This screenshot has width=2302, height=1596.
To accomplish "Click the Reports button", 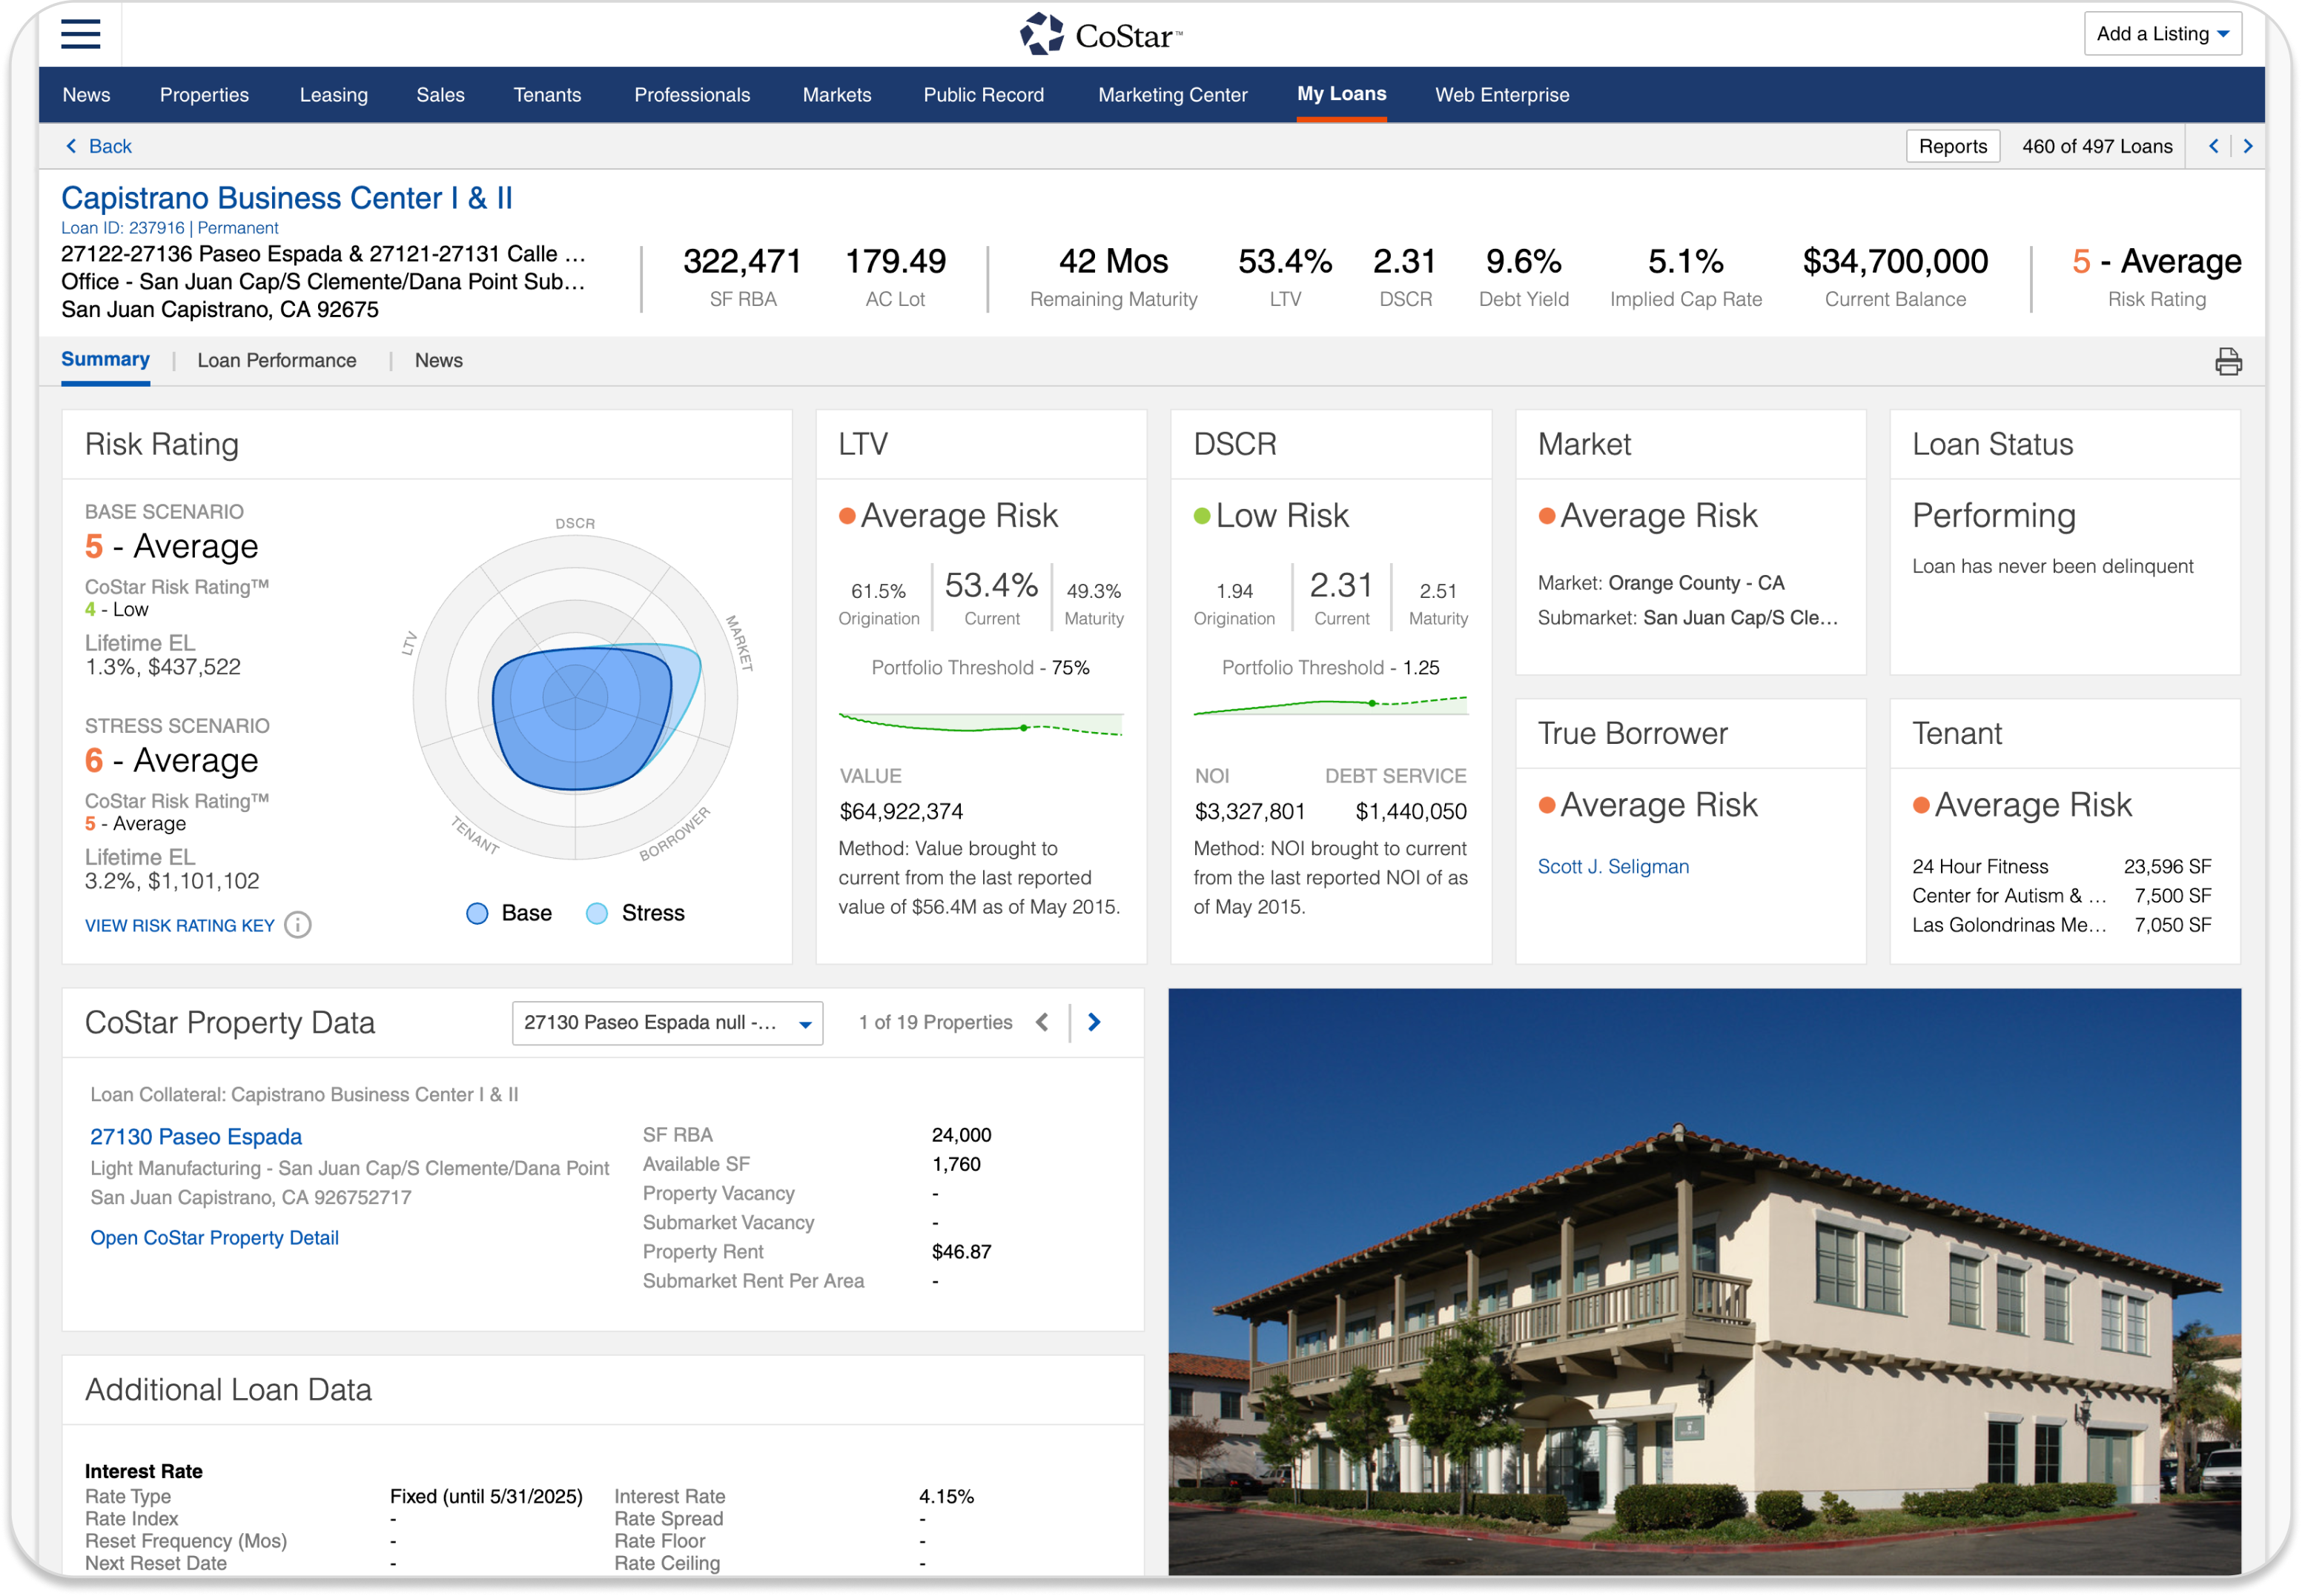I will point(1952,146).
